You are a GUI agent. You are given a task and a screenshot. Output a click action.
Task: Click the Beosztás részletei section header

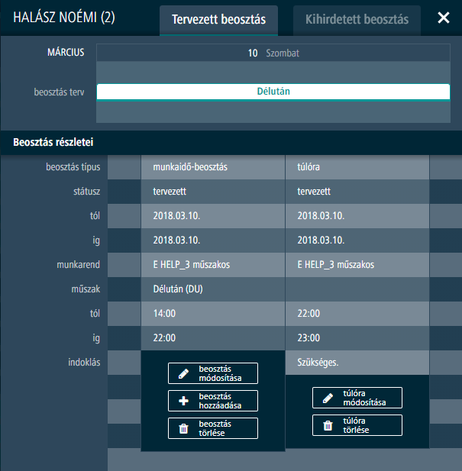53,142
